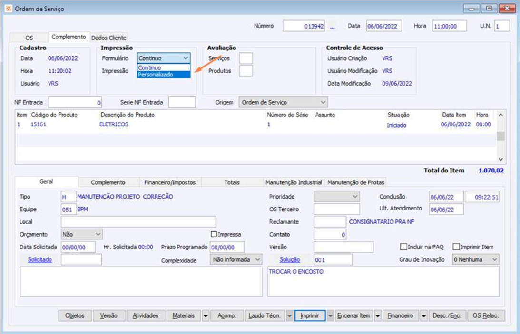Click the Número input field
520x334 pixels.
point(304,26)
